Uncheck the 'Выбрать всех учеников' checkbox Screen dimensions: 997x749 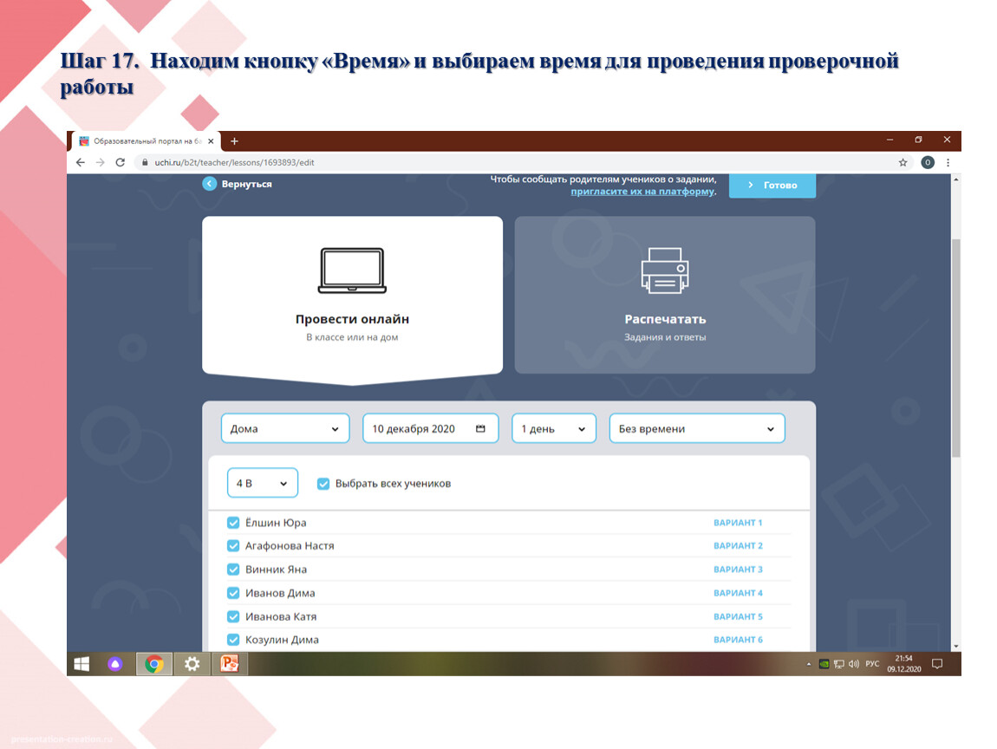(x=323, y=484)
